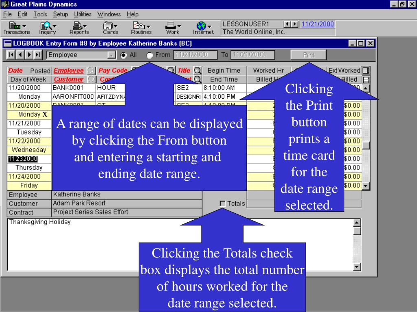
Task: Open the lookup magnifier left of End Time
Action: click(x=198, y=79)
